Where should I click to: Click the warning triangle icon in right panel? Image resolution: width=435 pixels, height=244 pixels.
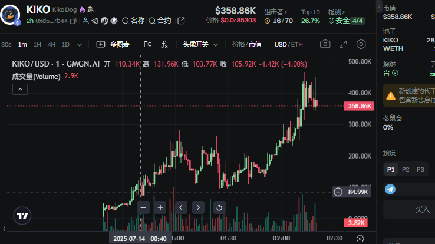coord(391,96)
